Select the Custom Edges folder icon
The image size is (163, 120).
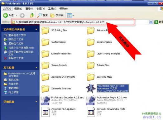tap(45, 42)
